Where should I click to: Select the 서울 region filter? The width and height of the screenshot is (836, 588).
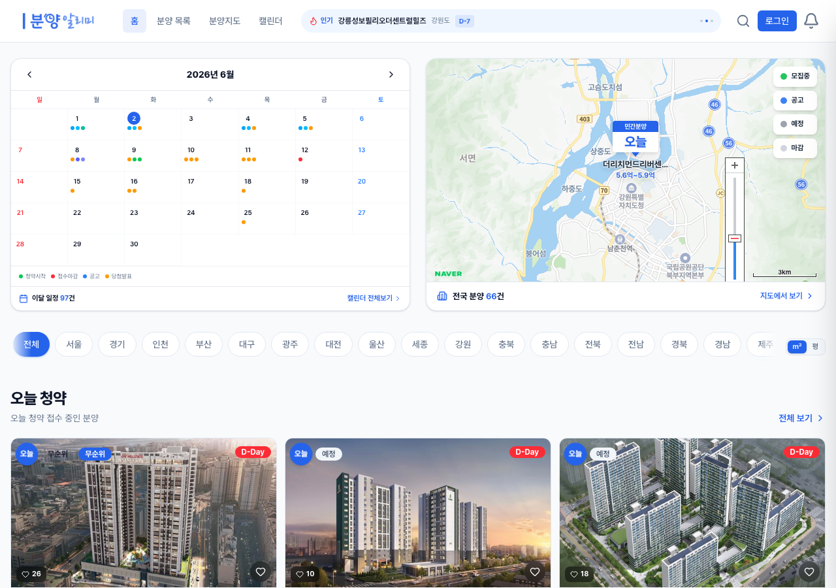(x=74, y=344)
